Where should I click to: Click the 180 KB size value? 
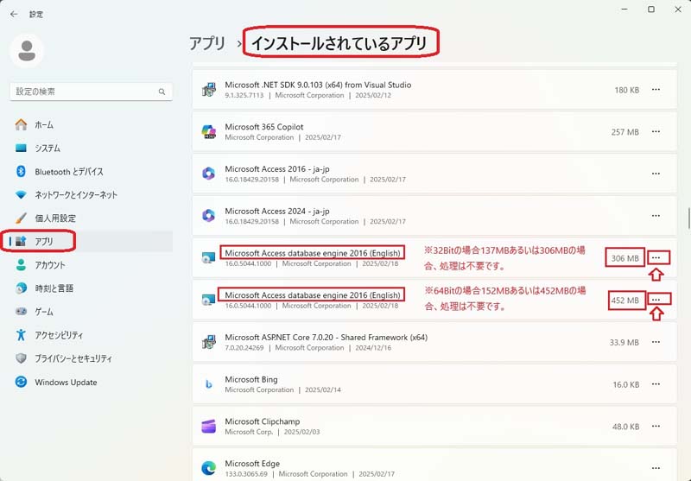(x=627, y=90)
